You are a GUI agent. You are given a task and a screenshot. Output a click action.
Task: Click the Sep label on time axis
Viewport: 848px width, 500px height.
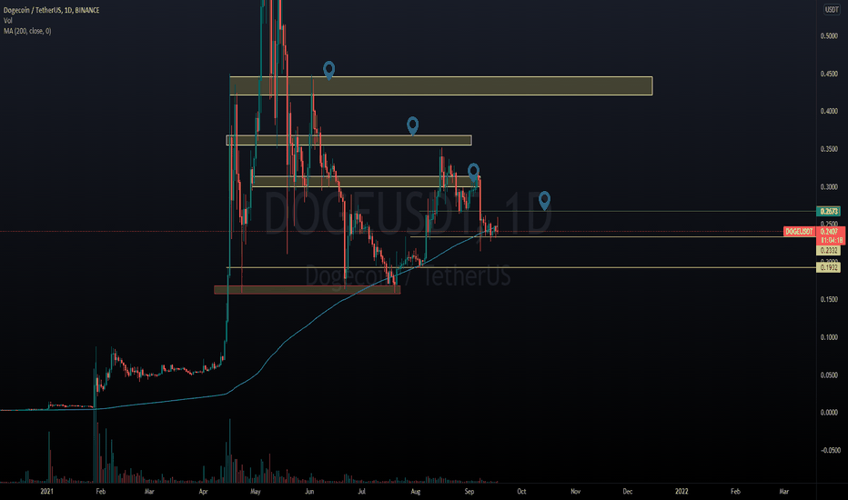(x=469, y=491)
